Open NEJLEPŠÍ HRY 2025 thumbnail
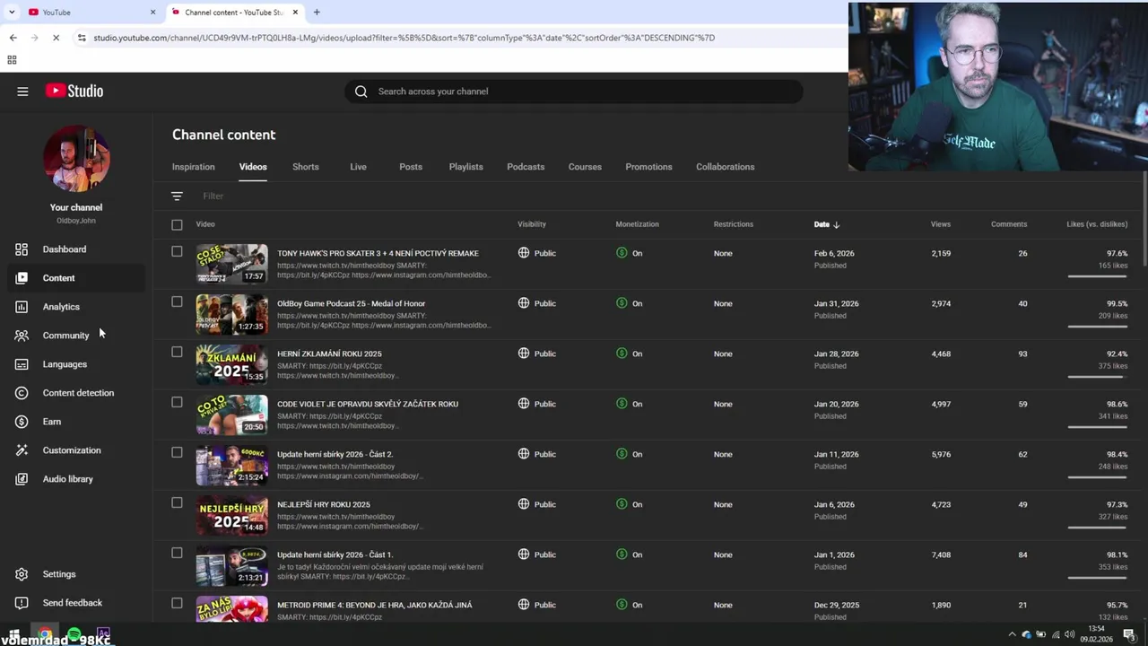Viewport: 1148px width, 646px height. (x=231, y=515)
